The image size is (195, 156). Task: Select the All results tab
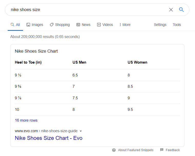(x=15, y=25)
